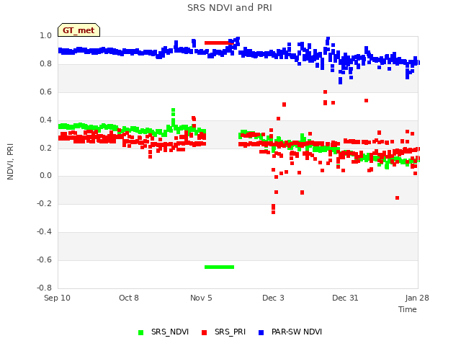Click the x-axis label Time
461x346 pixels.
pyautogui.click(x=408, y=309)
